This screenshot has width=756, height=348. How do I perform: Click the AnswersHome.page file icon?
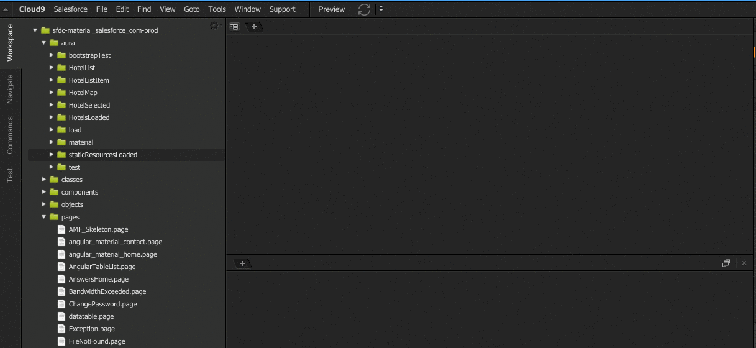point(61,279)
